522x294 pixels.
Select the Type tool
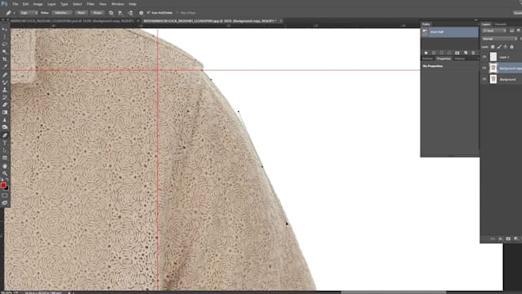click(5, 143)
